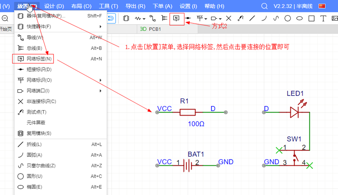Open the net port dropdown arrow

click(220, 19)
